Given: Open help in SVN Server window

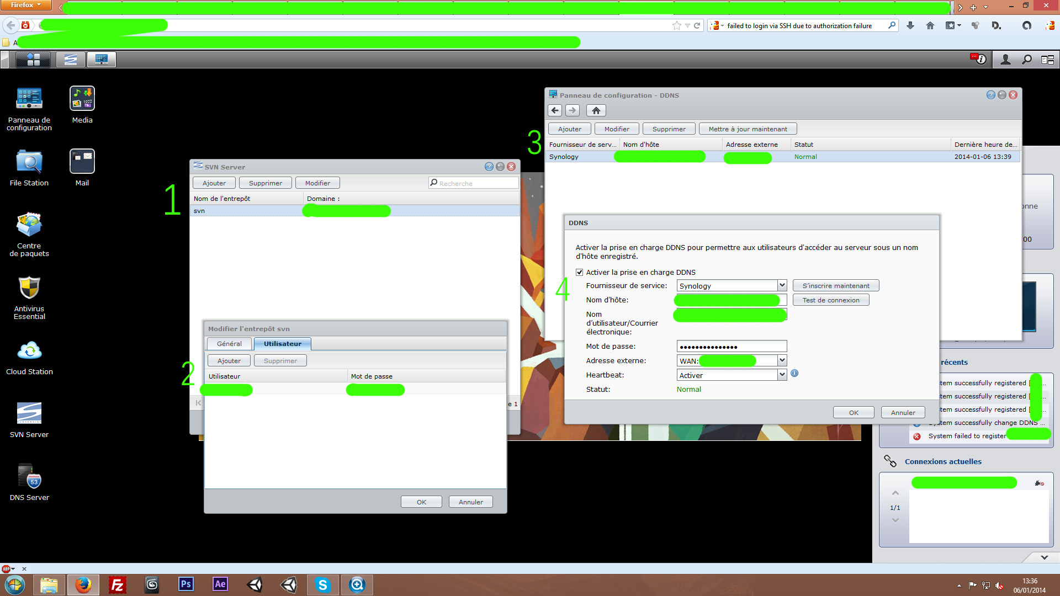Looking at the screenshot, I should (489, 167).
